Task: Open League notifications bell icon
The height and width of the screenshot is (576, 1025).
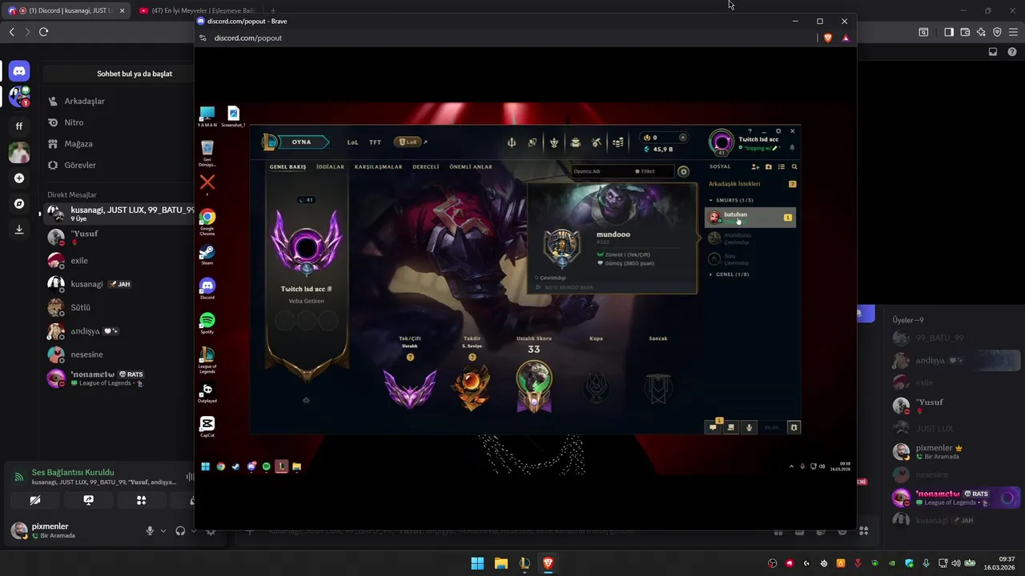Action: click(x=793, y=148)
